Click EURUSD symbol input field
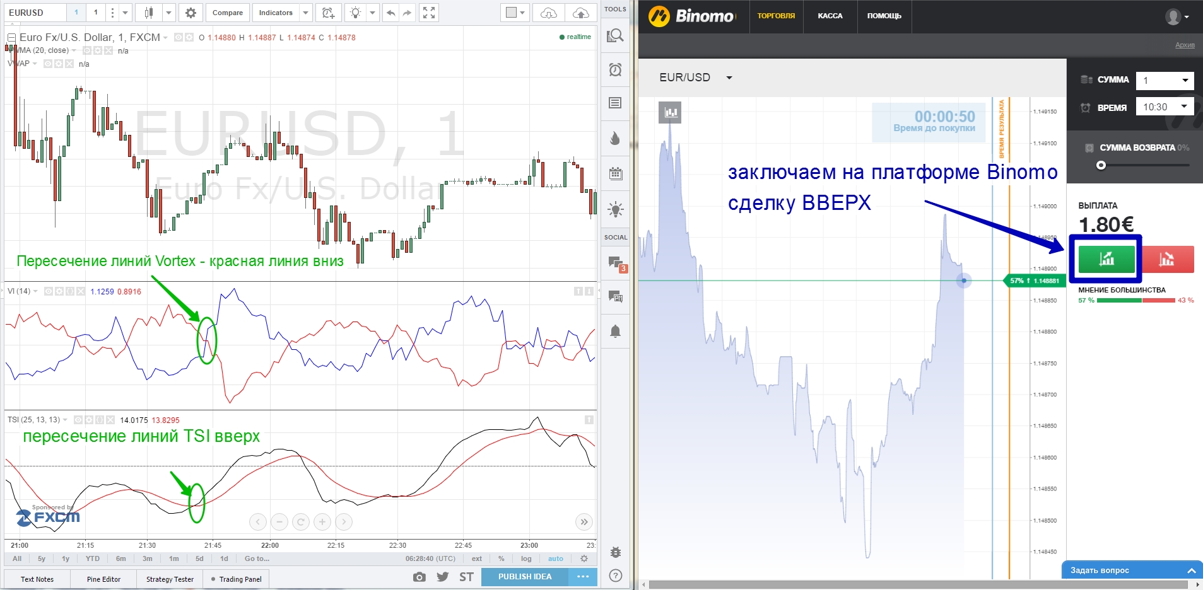1203x590 pixels. pos(35,13)
